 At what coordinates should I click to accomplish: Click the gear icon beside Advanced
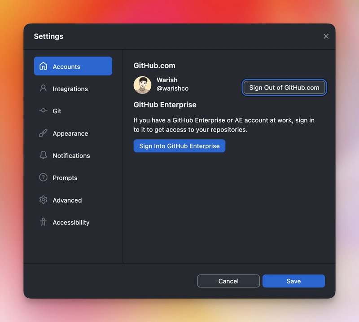tap(43, 200)
